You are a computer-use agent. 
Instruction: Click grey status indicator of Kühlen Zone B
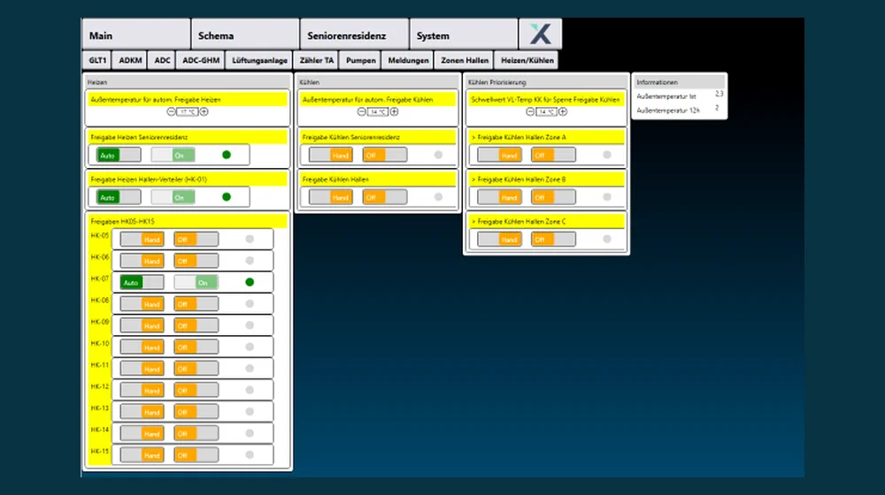coord(607,197)
